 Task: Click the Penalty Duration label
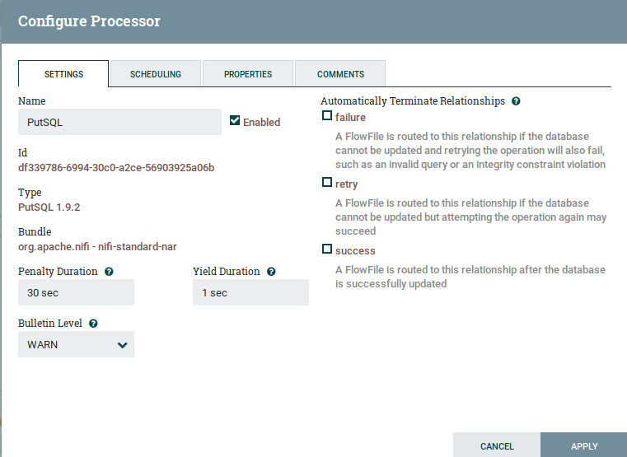[58, 271]
